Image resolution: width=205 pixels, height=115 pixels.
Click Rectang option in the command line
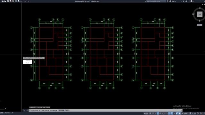pos(61,110)
